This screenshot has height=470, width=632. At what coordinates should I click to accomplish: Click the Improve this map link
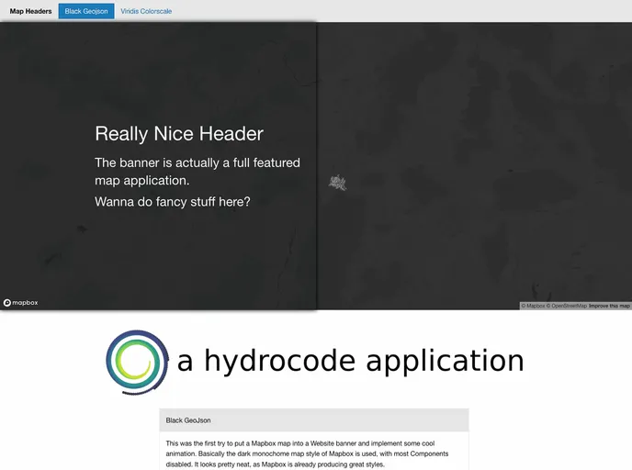(609, 306)
